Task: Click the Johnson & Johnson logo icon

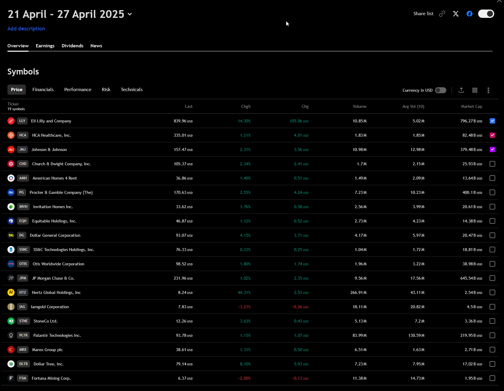Action: pos(11,149)
